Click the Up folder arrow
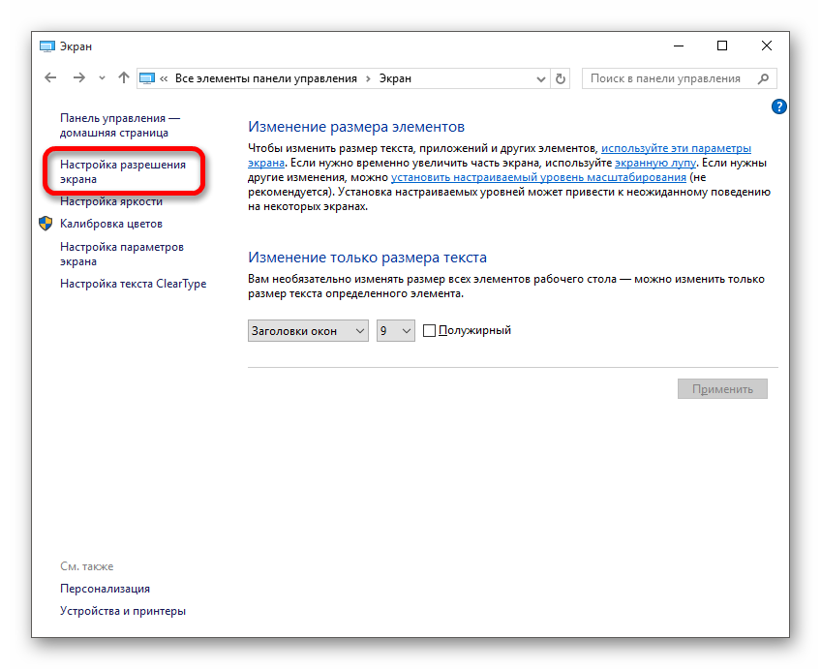This screenshot has width=821, height=669. (123, 78)
